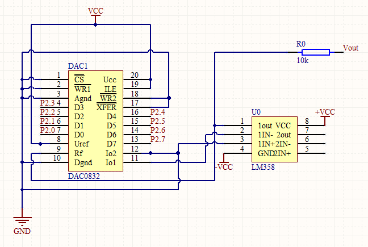Viewport: 368px width, 247px height.
Task: Click the Rf pin name
Action: pyautogui.click(x=78, y=153)
